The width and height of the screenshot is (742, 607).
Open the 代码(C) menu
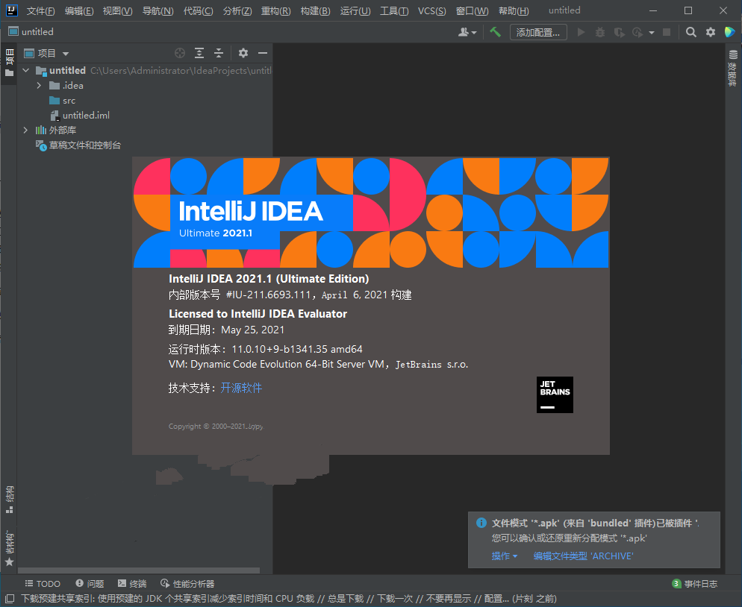click(198, 11)
